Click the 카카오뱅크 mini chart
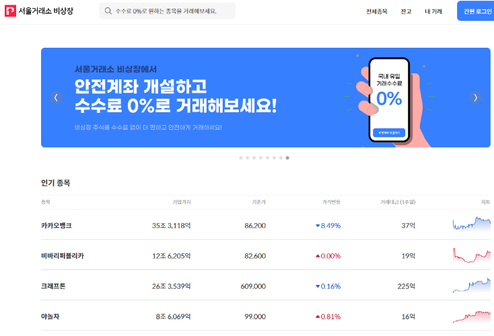 pyautogui.click(x=472, y=224)
